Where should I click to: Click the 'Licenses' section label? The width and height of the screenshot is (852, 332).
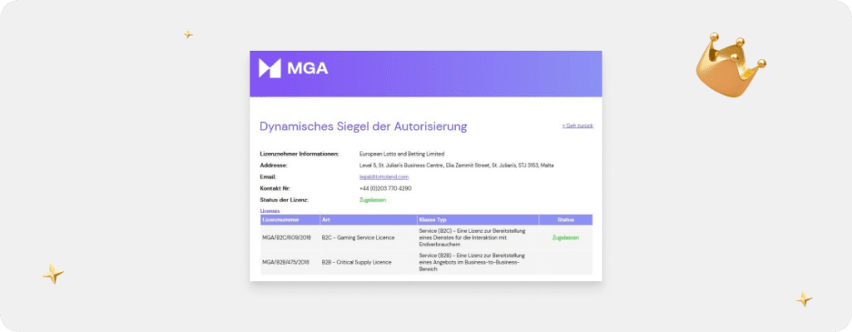coord(270,211)
